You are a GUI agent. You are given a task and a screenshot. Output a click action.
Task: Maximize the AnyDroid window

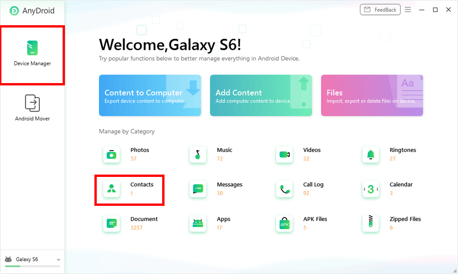[x=435, y=10]
